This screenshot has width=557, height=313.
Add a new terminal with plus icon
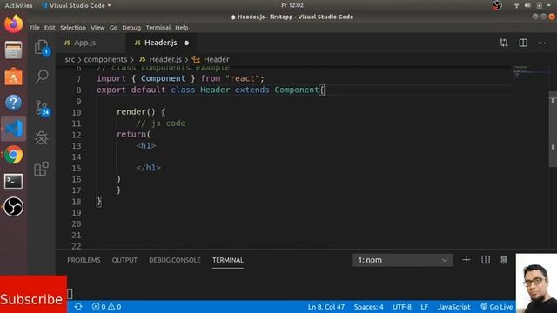click(466, 260)
